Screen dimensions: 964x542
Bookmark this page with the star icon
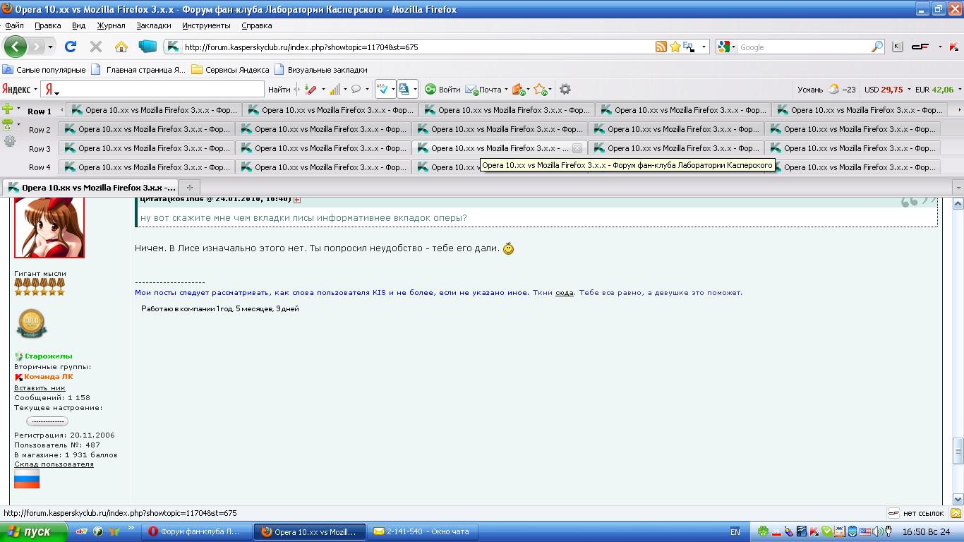(675, 47)
